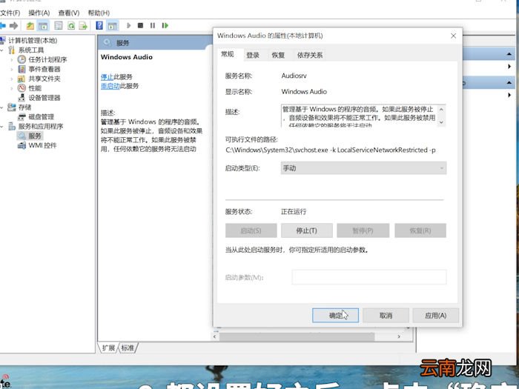Collapse the 服务和应用程序 branch

2,127
